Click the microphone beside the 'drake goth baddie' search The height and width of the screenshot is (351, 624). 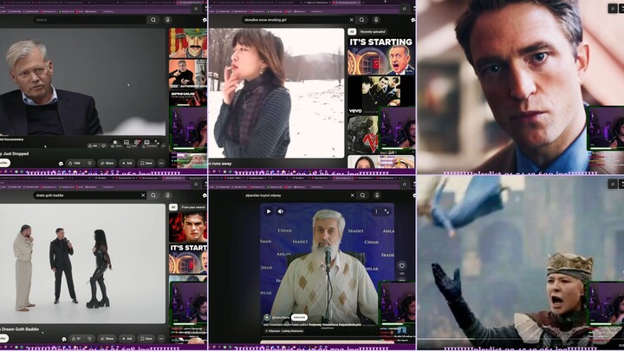(167, 195)
